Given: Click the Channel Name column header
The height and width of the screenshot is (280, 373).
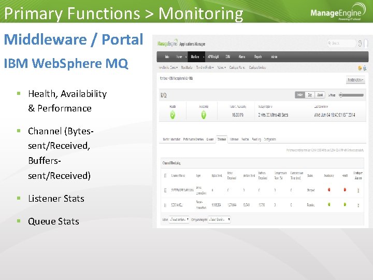Looking at the screenshot, I should click(178, 176).
